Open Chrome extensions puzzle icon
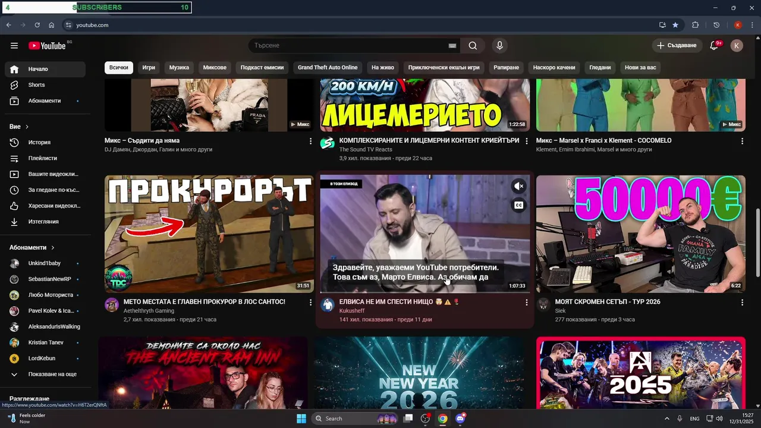Screen dimensions: 761x428 pyautogui.click(x=695, y=25)
